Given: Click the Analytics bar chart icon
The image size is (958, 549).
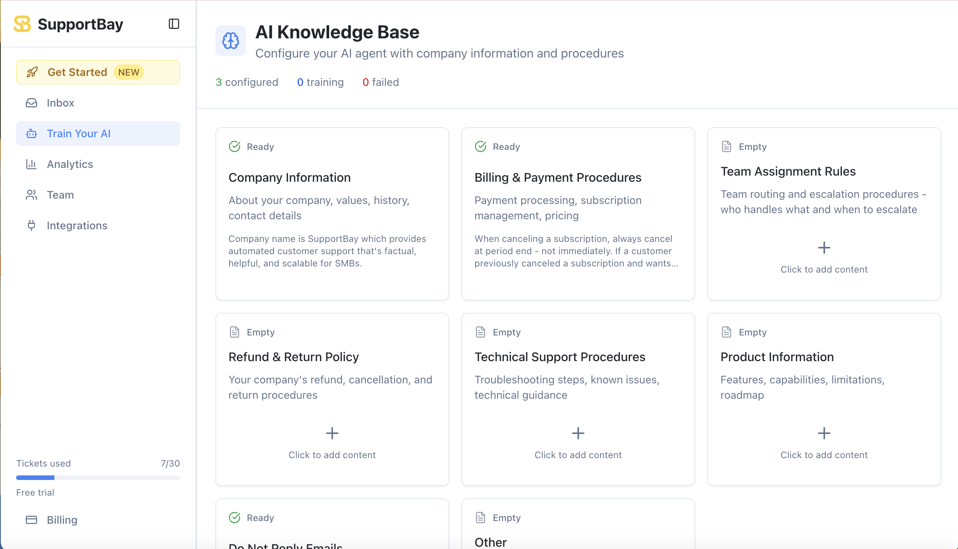Looking at the screenshot, I should (31, 164).
